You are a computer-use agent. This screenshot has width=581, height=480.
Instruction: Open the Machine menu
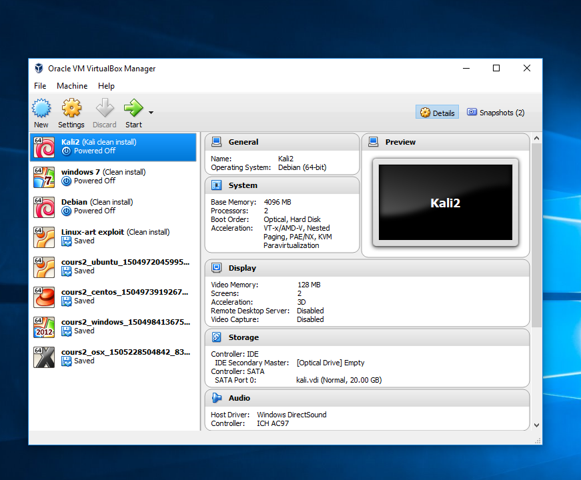click(x=72, y=86)
